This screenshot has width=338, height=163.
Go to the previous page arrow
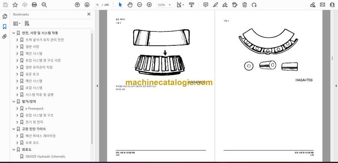coord(77,5)
